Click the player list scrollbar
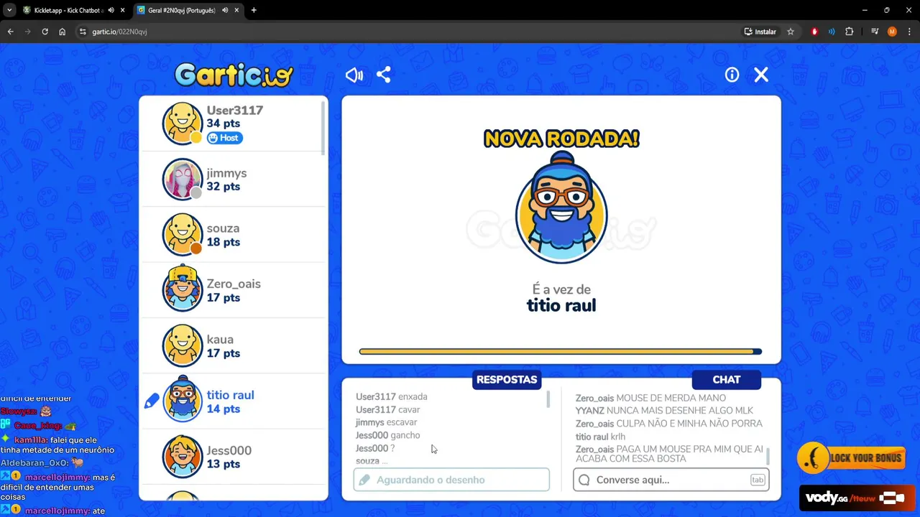This screenshot has width=920, height=517. coord(323,128)
